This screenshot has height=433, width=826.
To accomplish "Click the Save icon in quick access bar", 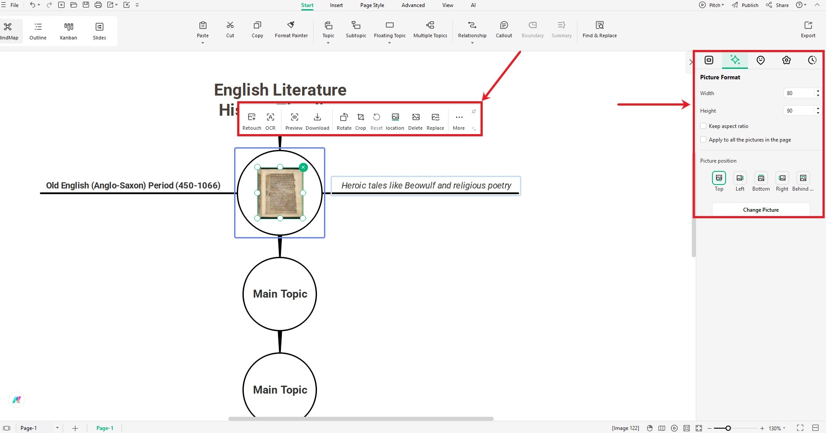I will [86, 5].
